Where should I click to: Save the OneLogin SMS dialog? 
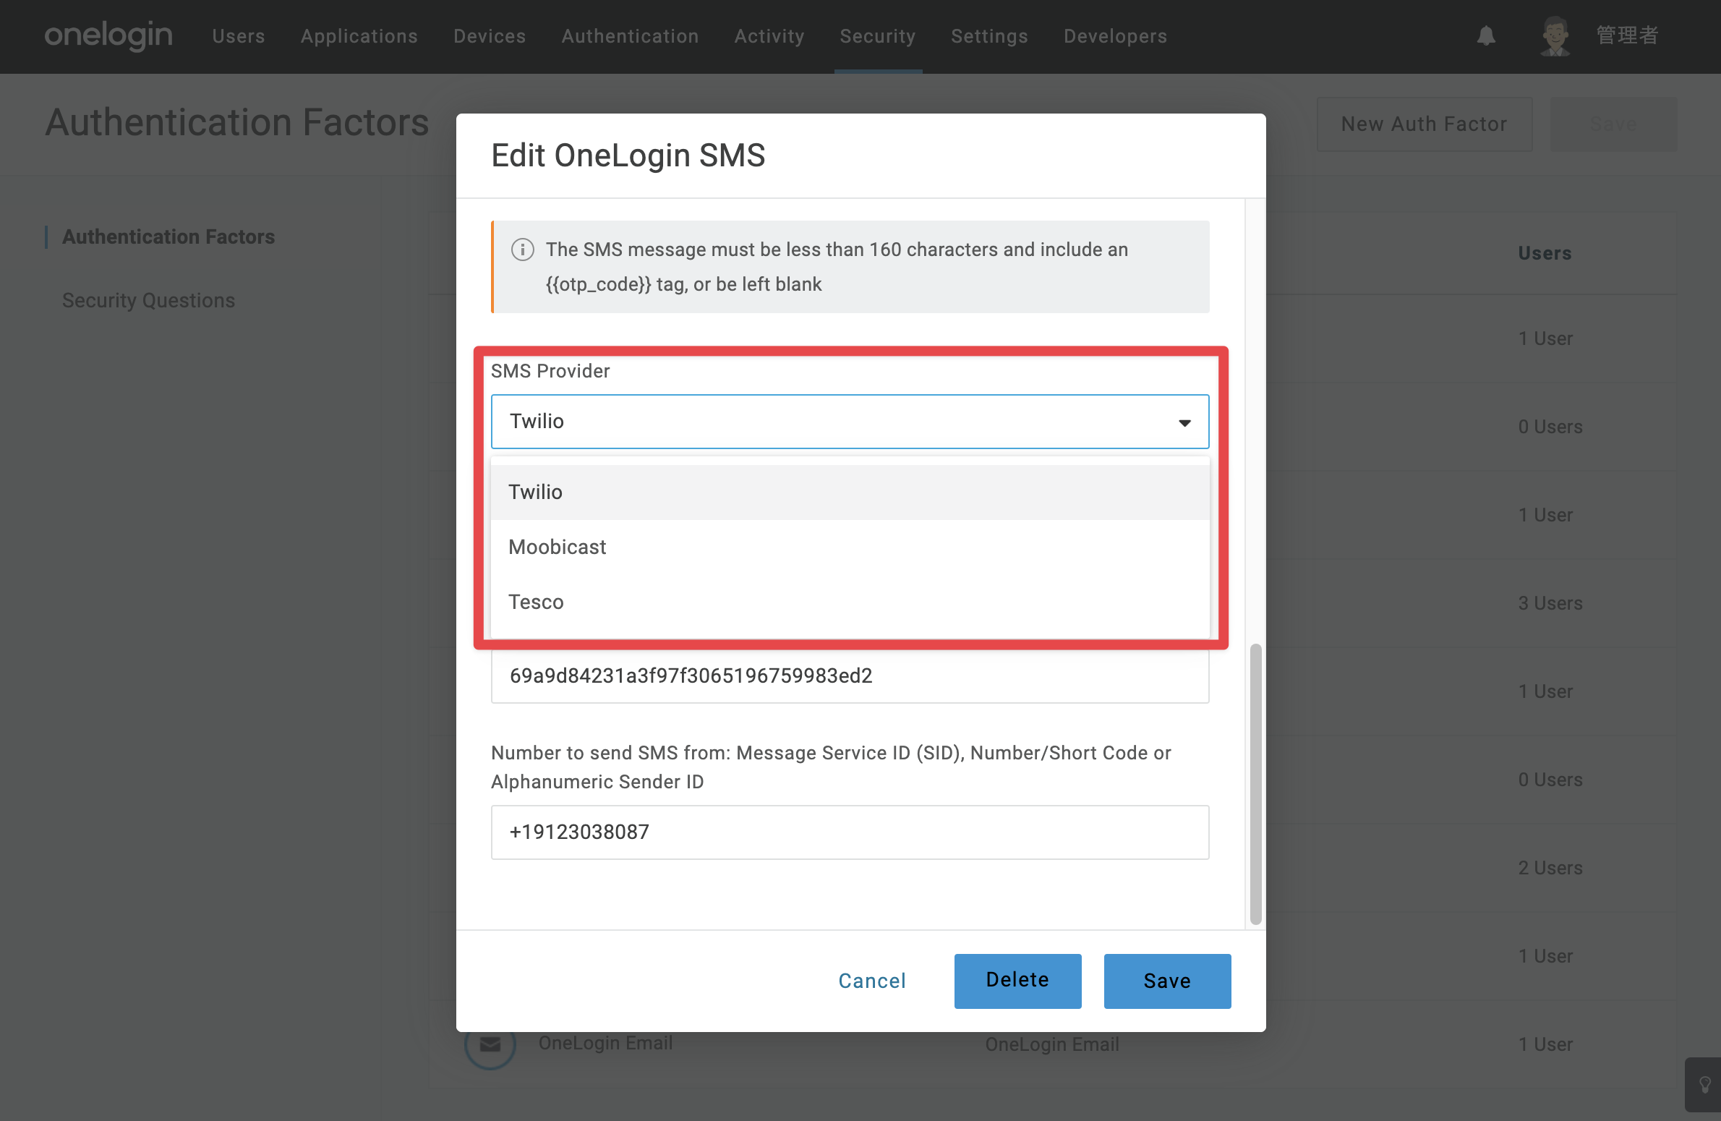(x=1167, y=981)
